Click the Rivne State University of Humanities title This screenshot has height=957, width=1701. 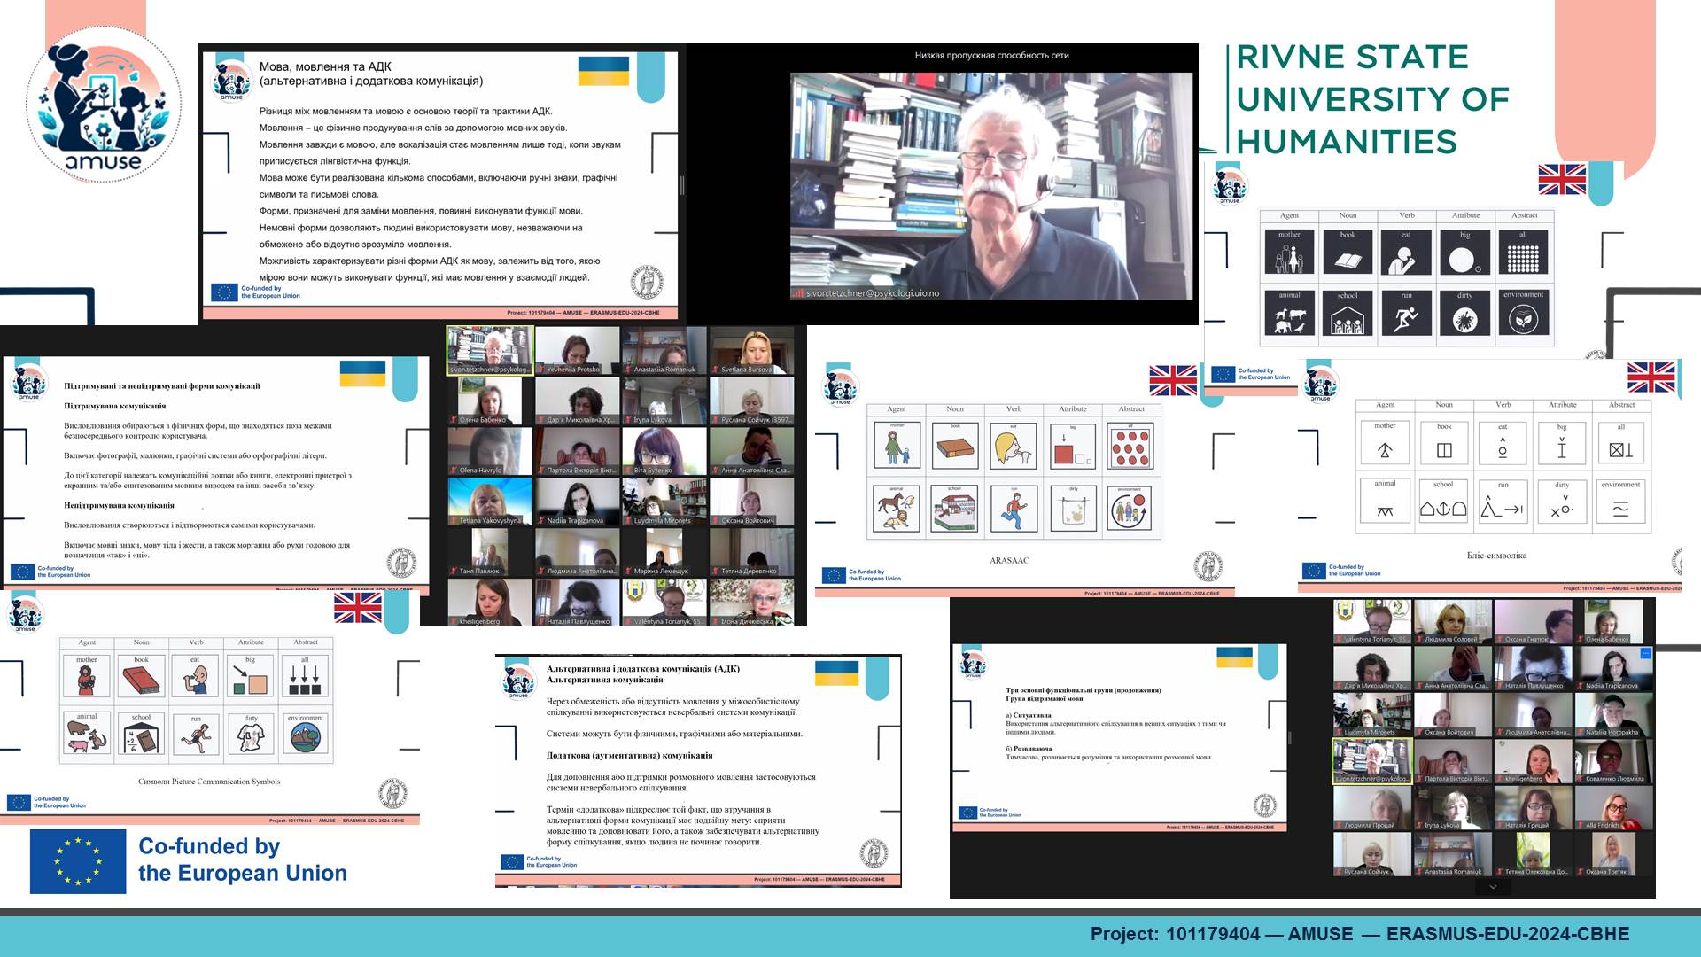click(x=1371, y=99)
